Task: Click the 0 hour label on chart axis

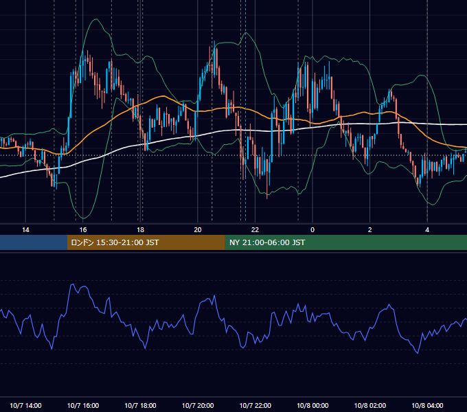Action: click(x=312, y=230)
